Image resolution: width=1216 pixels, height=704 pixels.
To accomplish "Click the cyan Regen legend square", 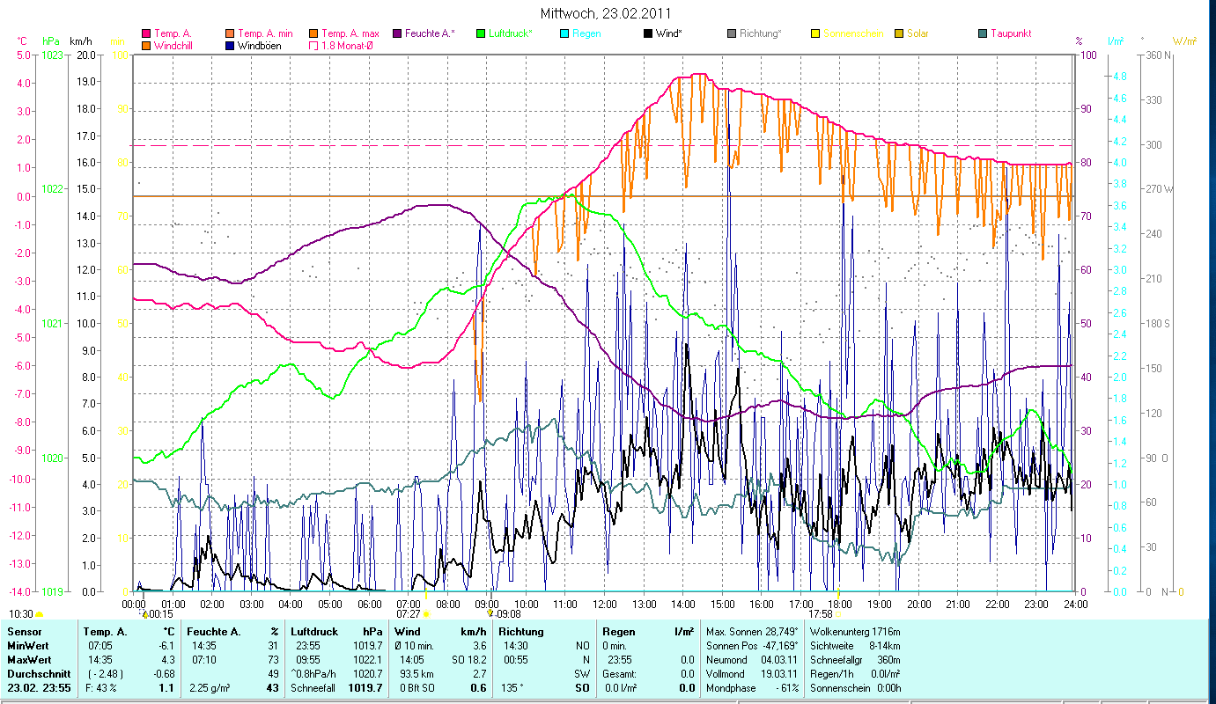I will tap(564, 33).
